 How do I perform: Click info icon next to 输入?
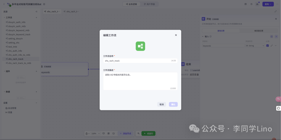[x=210, y=36]
